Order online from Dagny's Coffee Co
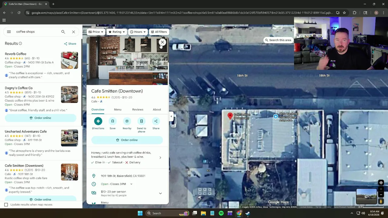This screenshot has height=218, width=388. pos(41,118)
